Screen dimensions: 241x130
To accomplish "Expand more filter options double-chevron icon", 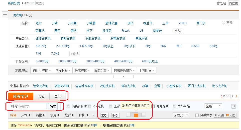I will click(234, 106).
